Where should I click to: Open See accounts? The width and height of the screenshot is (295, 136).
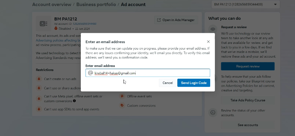248,125
